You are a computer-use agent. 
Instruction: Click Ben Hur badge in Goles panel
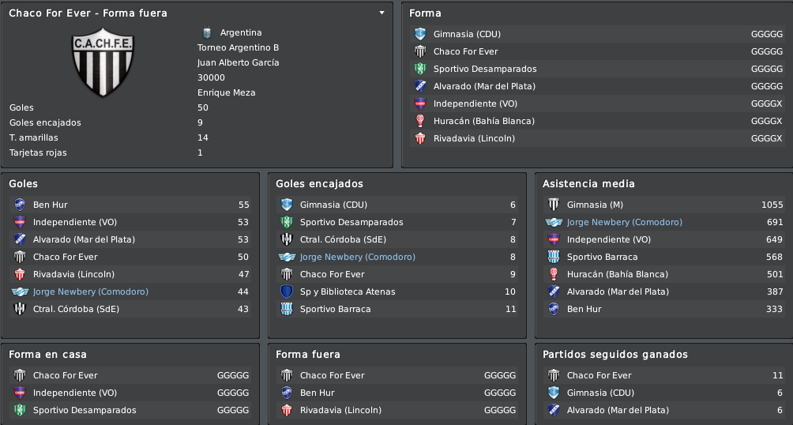click(x=20, y=205)
